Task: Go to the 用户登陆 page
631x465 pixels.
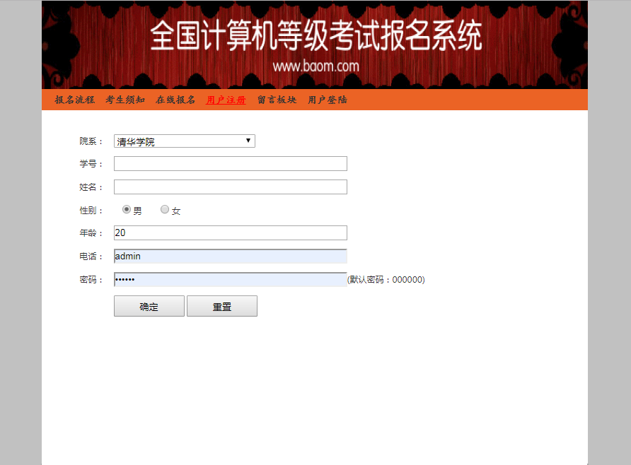Action: [x=327, y=100]
